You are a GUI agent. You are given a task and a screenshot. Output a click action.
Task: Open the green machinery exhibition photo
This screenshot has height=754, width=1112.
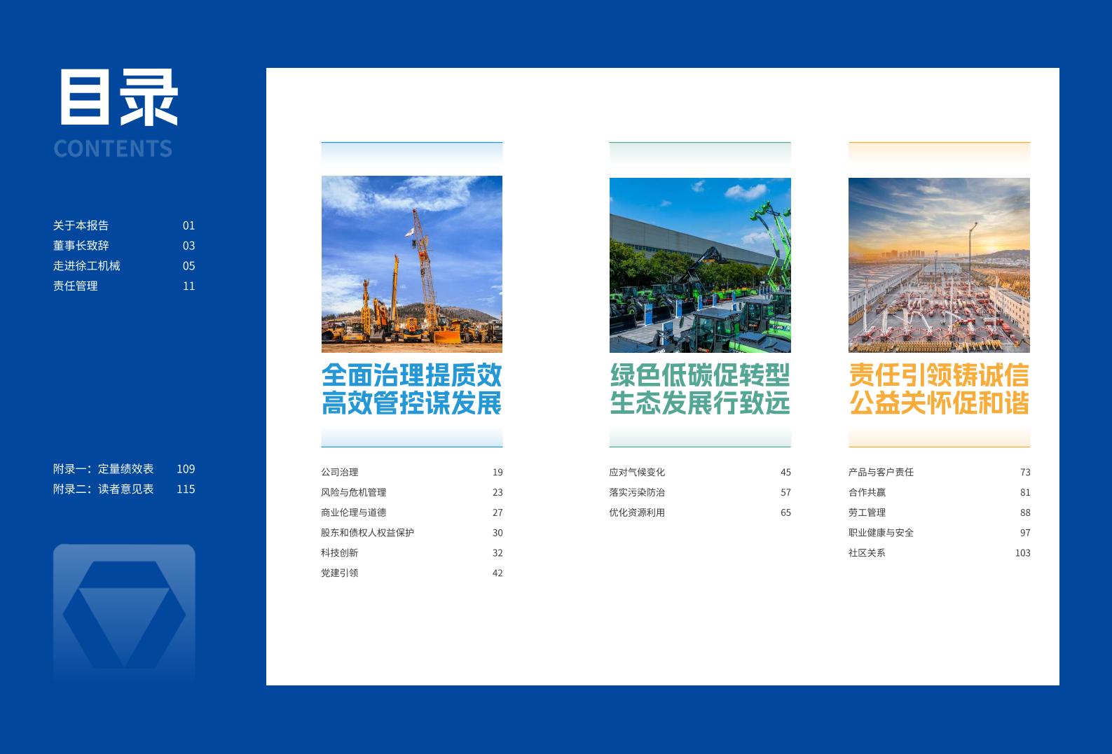[x=699, y=265]
